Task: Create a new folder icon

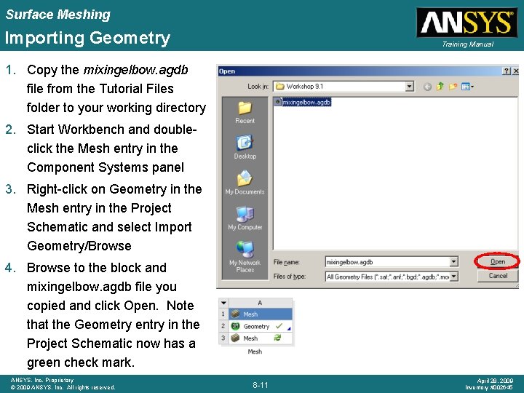Action: (453, 87)
